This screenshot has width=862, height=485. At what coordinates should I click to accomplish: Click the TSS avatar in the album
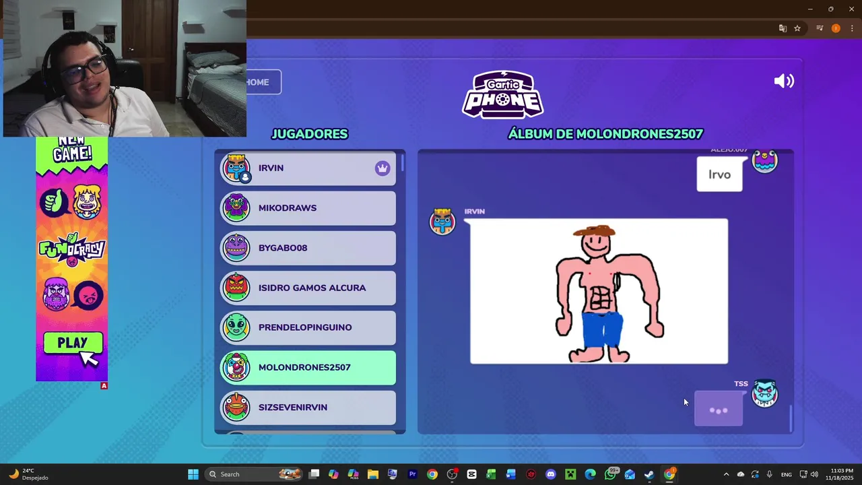pyautogui.click(x=764, y=394)
